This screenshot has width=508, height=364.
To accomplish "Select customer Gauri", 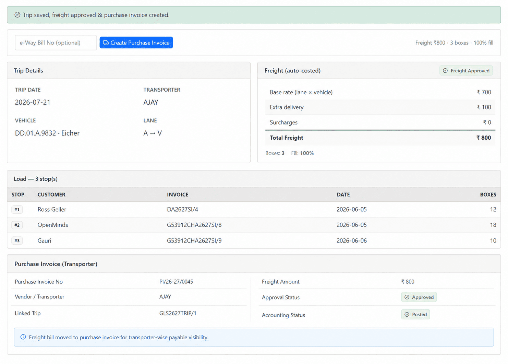I will click(x=44, y=240).
